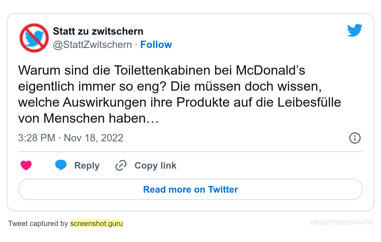
Task: Click the word "McDonald's" in the tweet
Action: coord(271,71)
